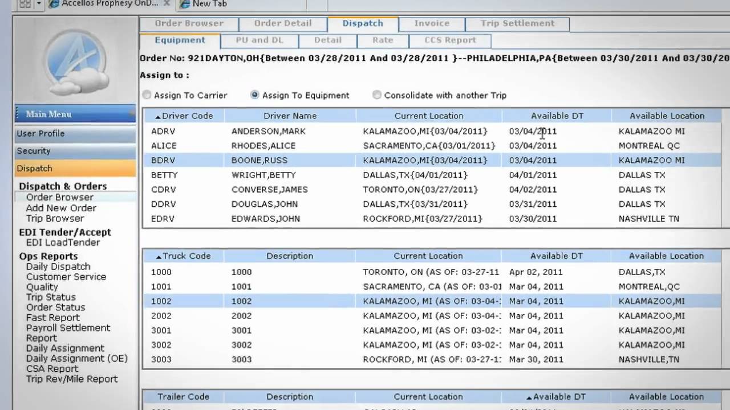Viewport: 730px width, 410px height.
Task: Open the Order Detail tab
Action: point(283,24)
